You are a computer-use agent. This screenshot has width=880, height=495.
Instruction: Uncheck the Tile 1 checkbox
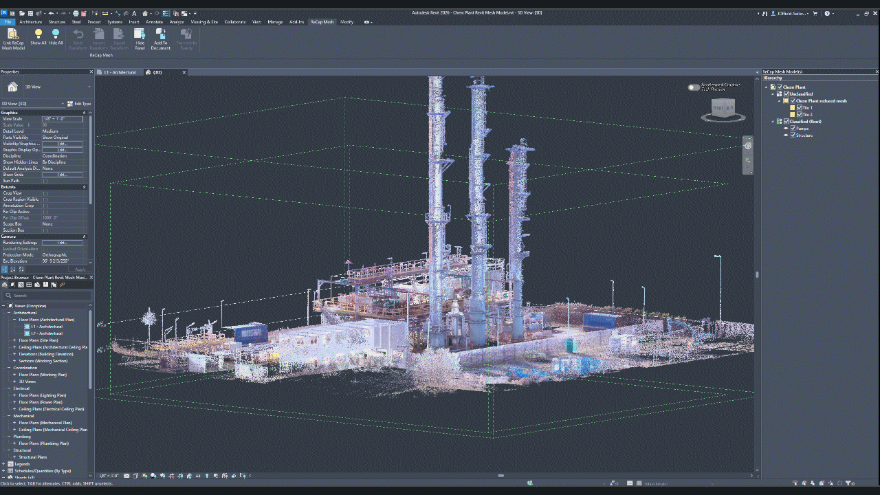click(800, 108)
